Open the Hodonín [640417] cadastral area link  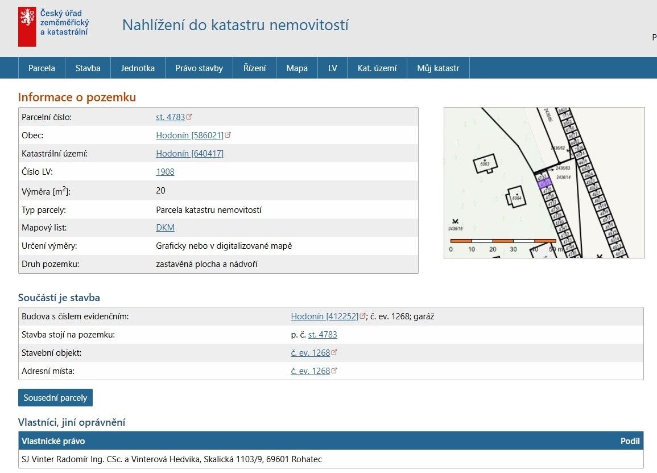coord(189,153)
